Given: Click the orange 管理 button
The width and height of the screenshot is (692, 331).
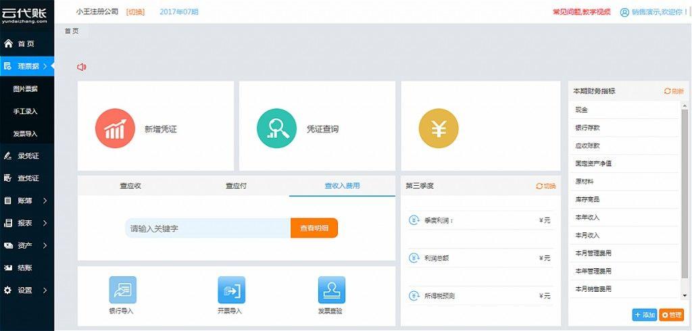Looking at the screenshot, I should [671, 315].
